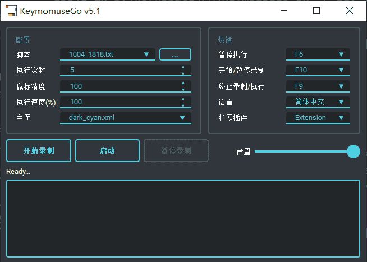The image size is (367, 262).
Task: Click the 'Ready...' status text
Action: point(19,172)
